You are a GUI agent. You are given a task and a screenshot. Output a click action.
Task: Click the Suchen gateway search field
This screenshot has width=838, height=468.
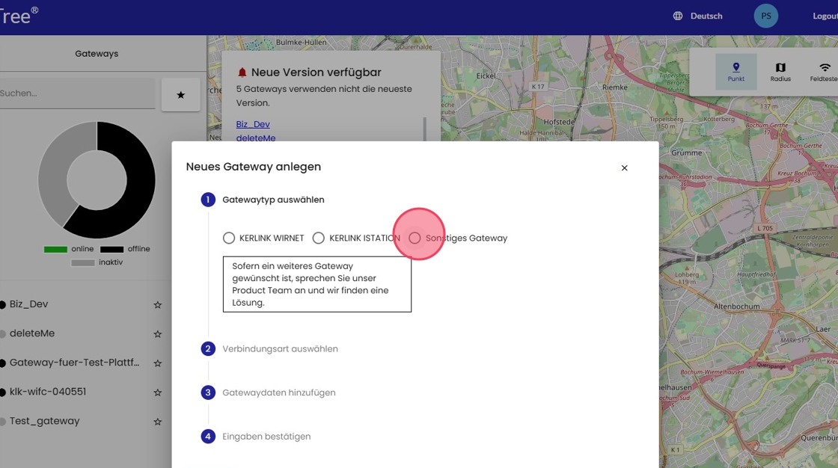tap(75, 93)
